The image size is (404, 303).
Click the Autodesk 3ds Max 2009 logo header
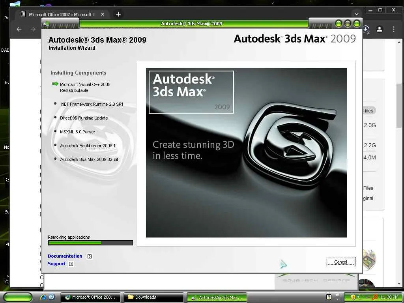(x=295, y=39)
